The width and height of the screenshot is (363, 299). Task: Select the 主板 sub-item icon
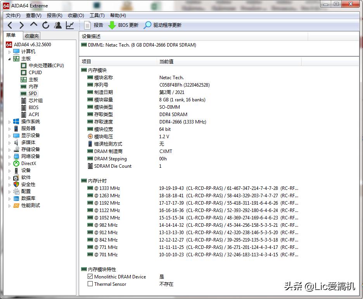point(24,80)
